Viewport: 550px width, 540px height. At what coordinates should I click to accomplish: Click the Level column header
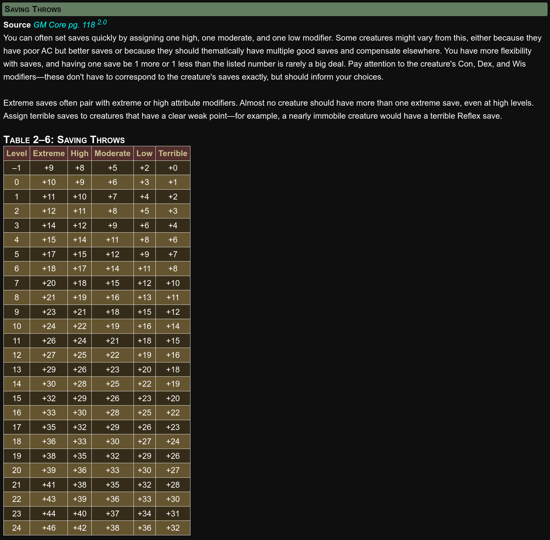click(17, 153)
